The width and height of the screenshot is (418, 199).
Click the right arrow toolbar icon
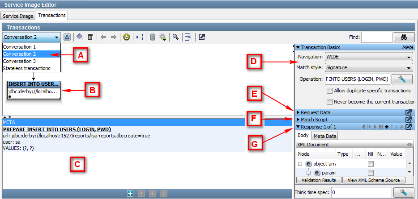coord(114,37)
